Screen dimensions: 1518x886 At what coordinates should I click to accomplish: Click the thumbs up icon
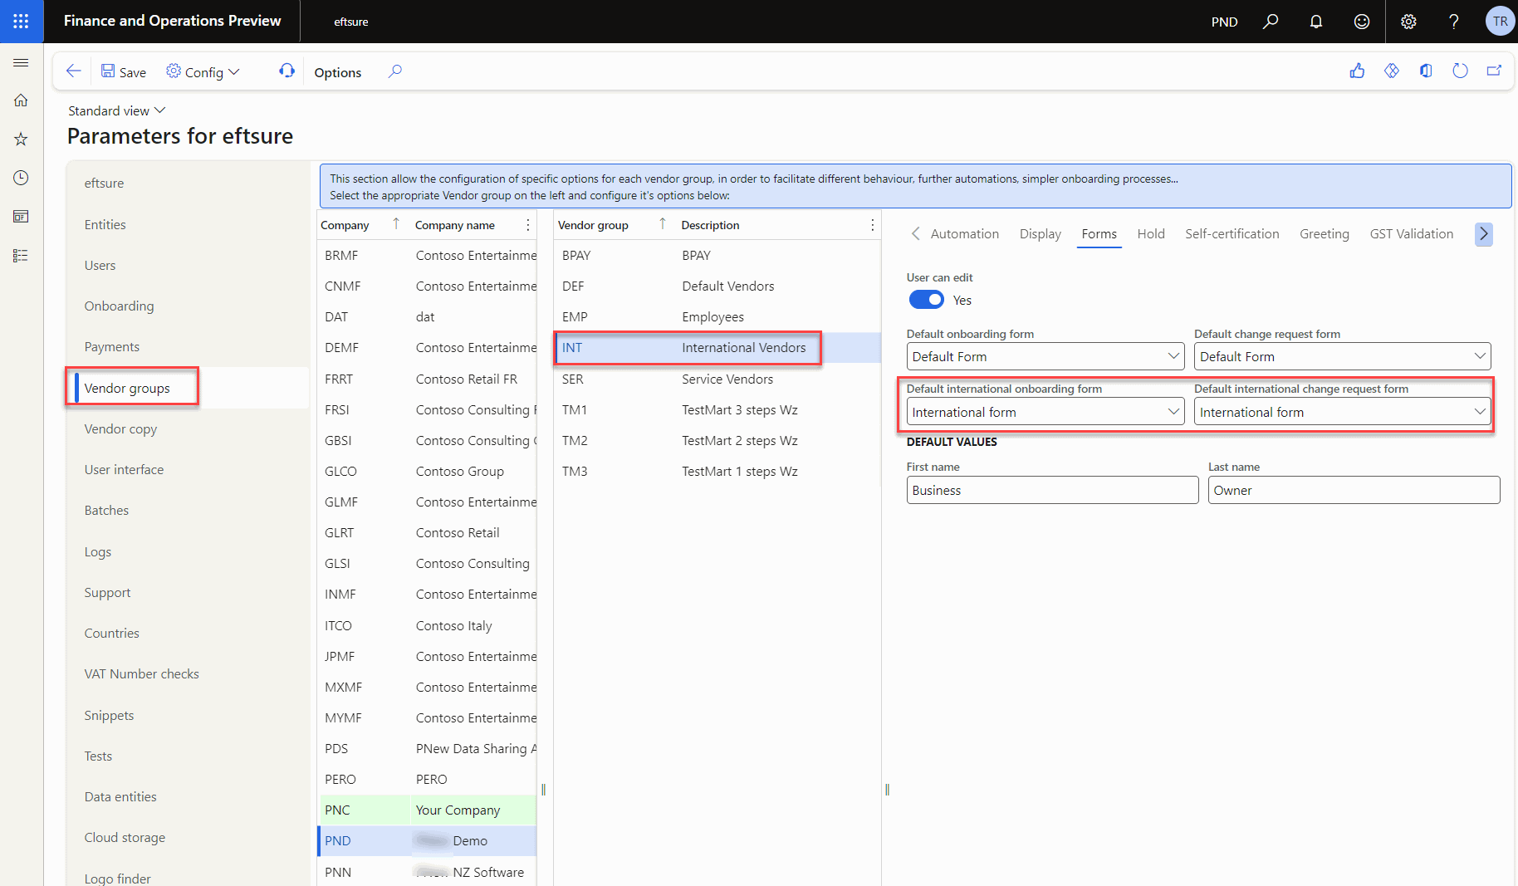pos(1358,71)
